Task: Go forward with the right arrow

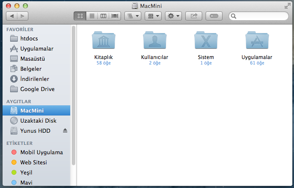Action: 23,16
